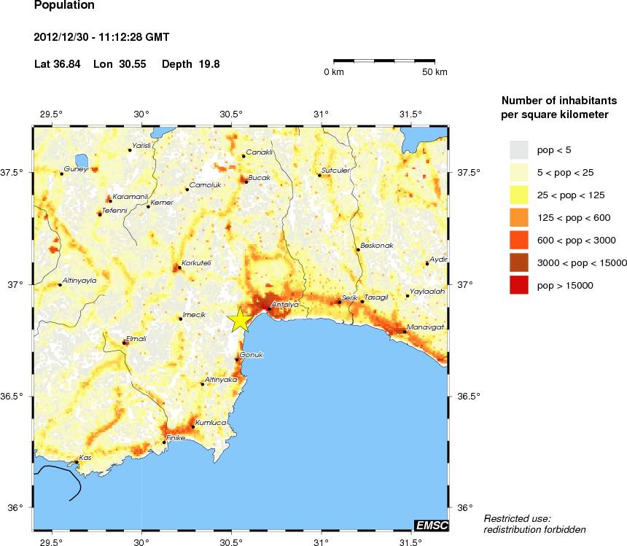The width and height of the screenshot is (627, 546).
Task: Pick the Elmali city marker dot
Action: (125, 343)
